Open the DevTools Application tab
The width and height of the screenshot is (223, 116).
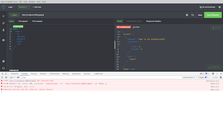(76, 74)
